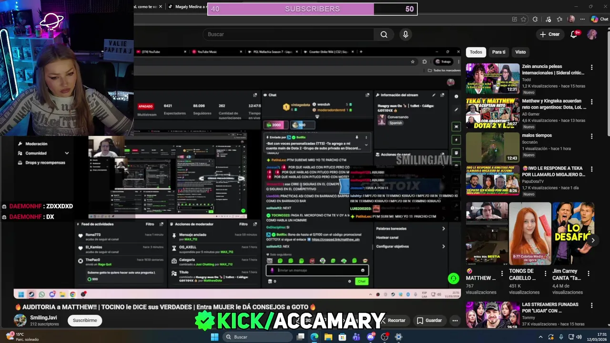Open options menu for malos tiempos video
The image size is (610, 343).
point(592,136)
